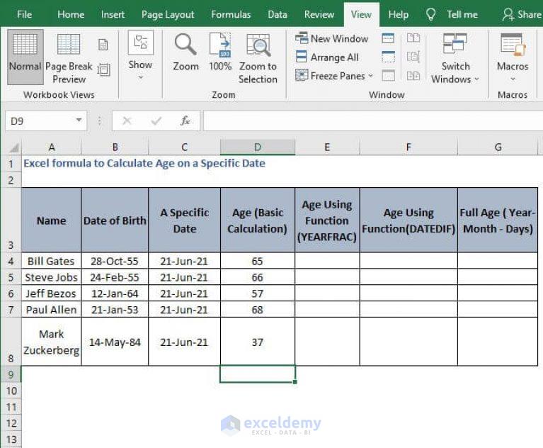Click Arrange All windows
Image resolution: width=543 pixels, height=448 pixels.
coord(327,57)
